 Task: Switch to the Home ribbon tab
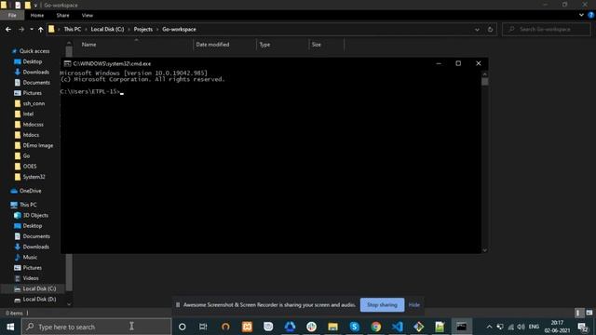(x=37, y=15)
